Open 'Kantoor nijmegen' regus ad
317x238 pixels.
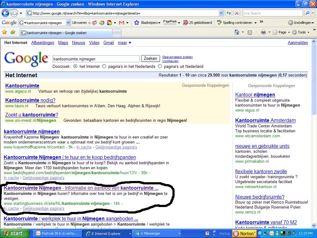255,95
